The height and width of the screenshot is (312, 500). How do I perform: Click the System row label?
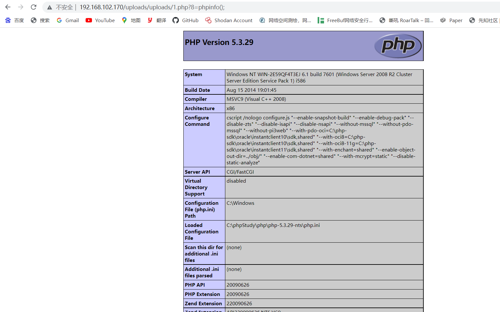coord(193,74)
